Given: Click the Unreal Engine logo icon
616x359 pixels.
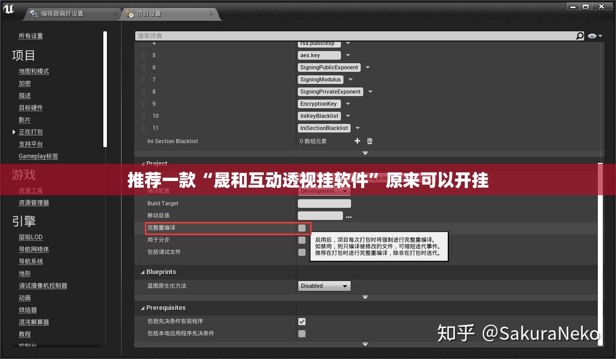Looking at the screenshot, I should coord(9,10).
